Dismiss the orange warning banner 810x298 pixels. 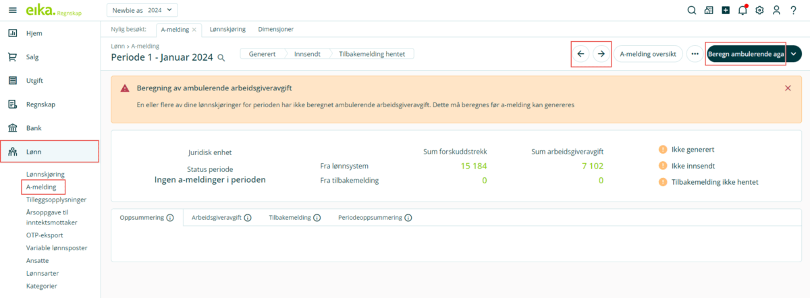[788, 88]
